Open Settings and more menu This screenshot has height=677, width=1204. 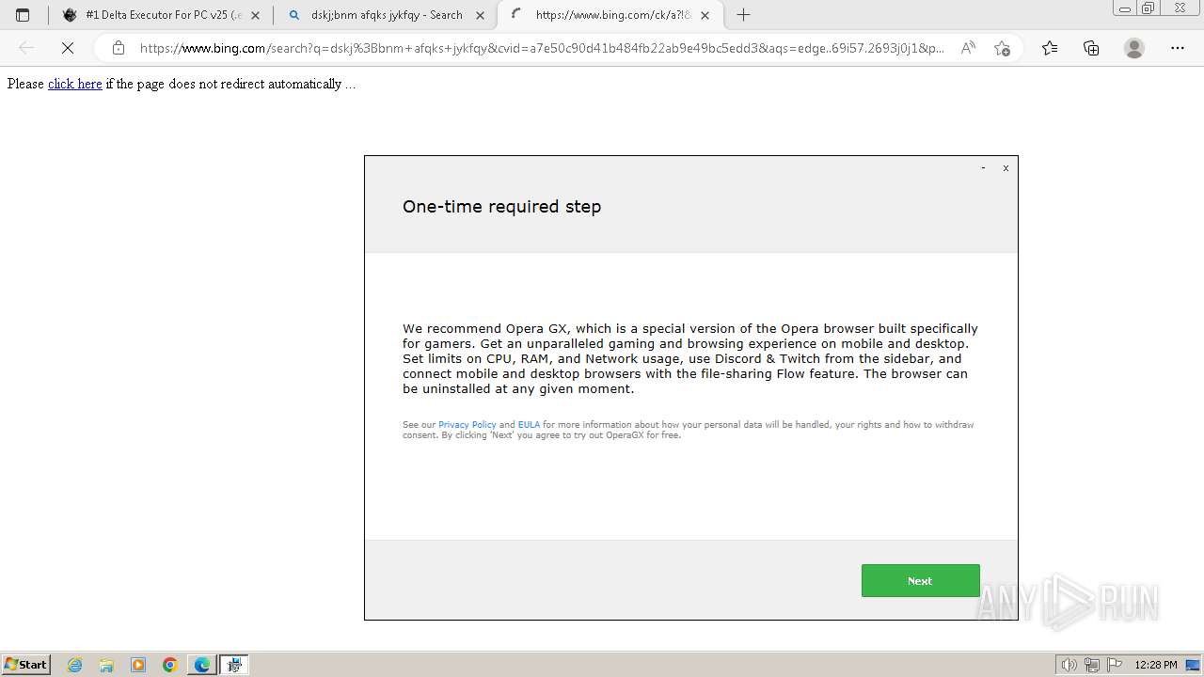[1178, 48]
